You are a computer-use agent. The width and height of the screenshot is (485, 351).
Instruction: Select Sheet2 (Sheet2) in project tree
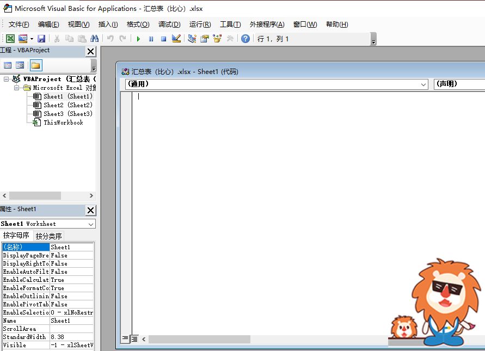(67, 105)
